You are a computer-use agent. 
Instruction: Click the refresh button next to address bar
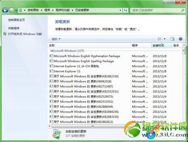[126, 10]
